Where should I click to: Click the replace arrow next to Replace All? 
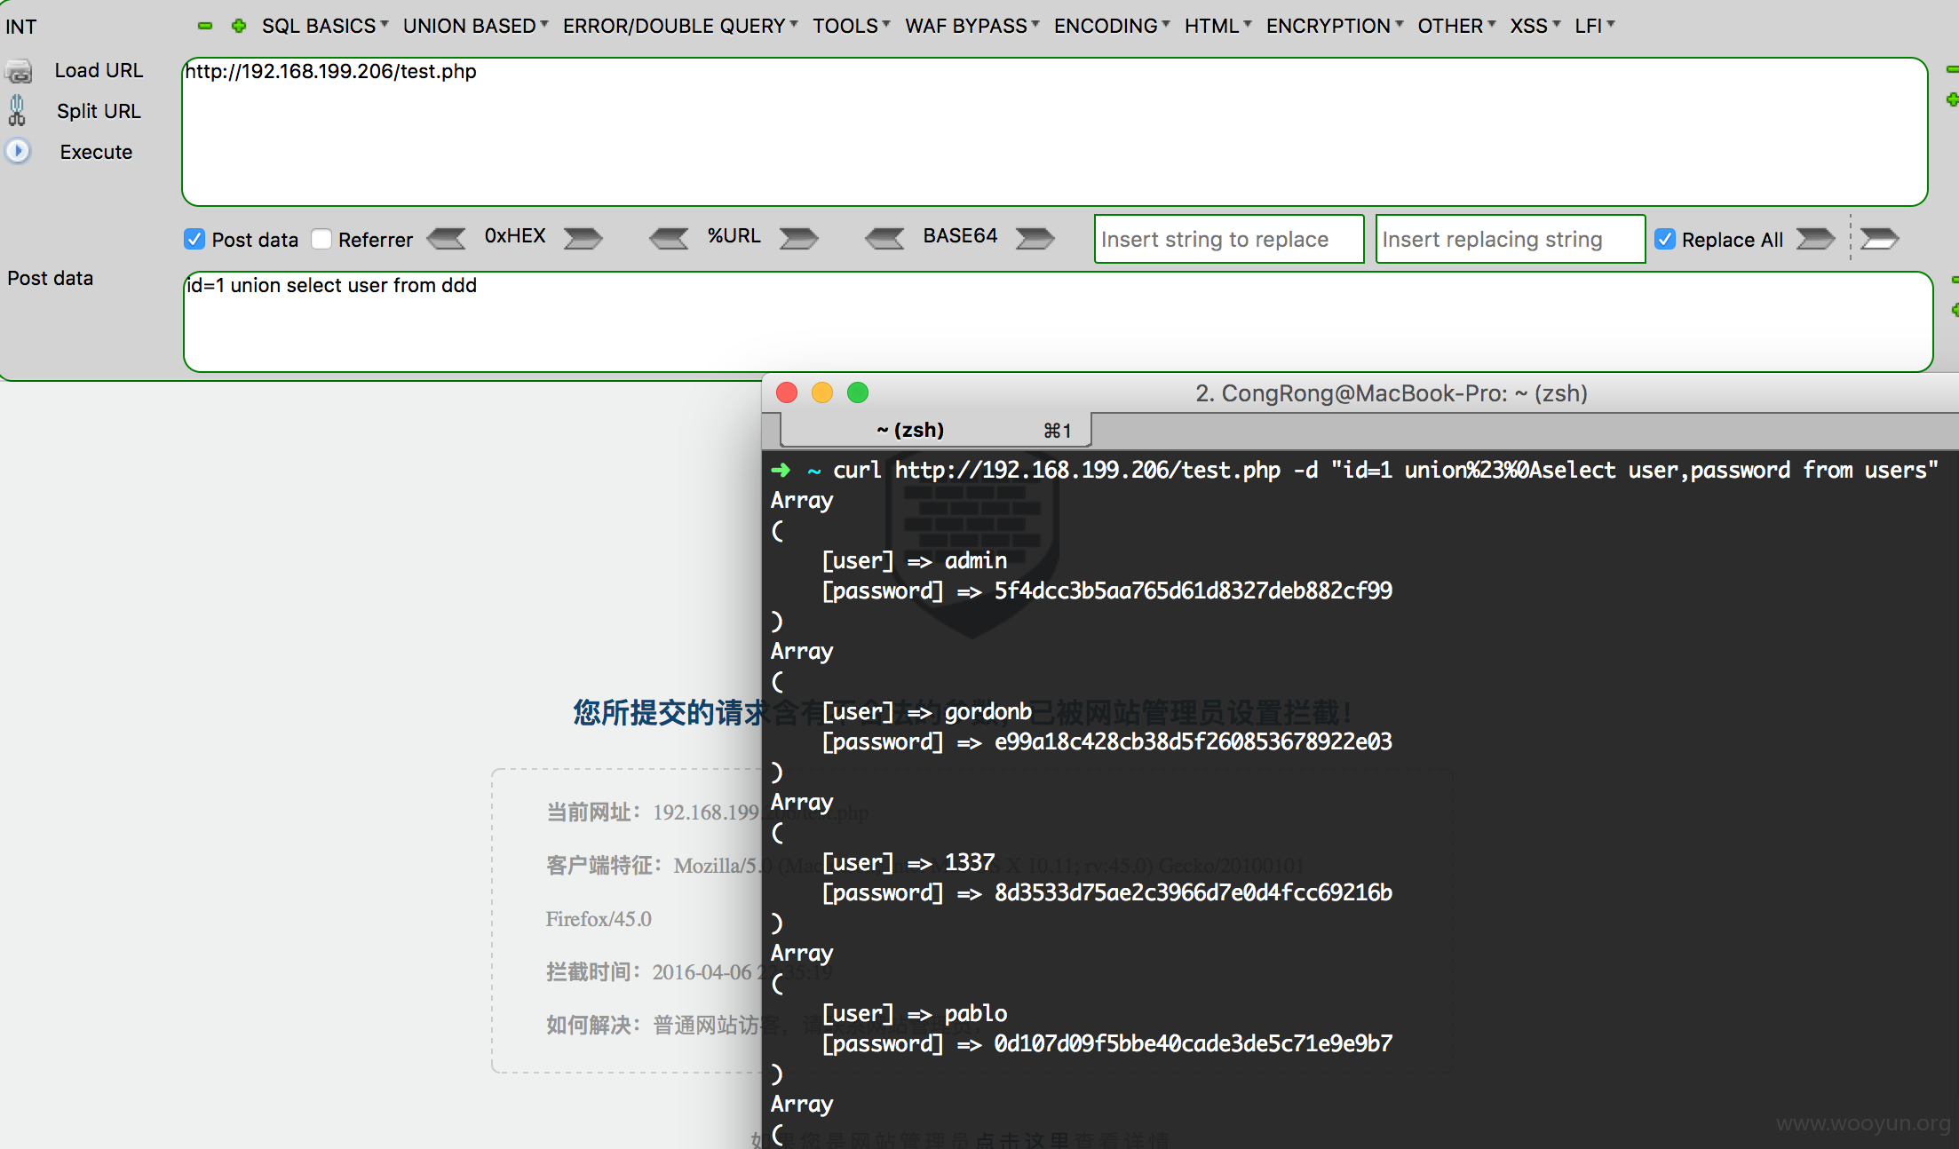1815,238
